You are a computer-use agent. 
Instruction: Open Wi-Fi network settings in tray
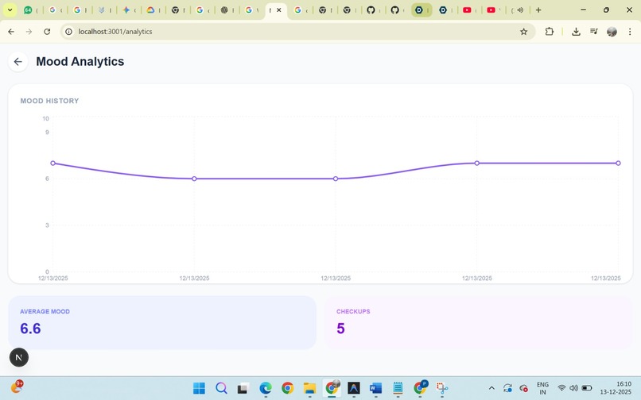click(561, 388)
